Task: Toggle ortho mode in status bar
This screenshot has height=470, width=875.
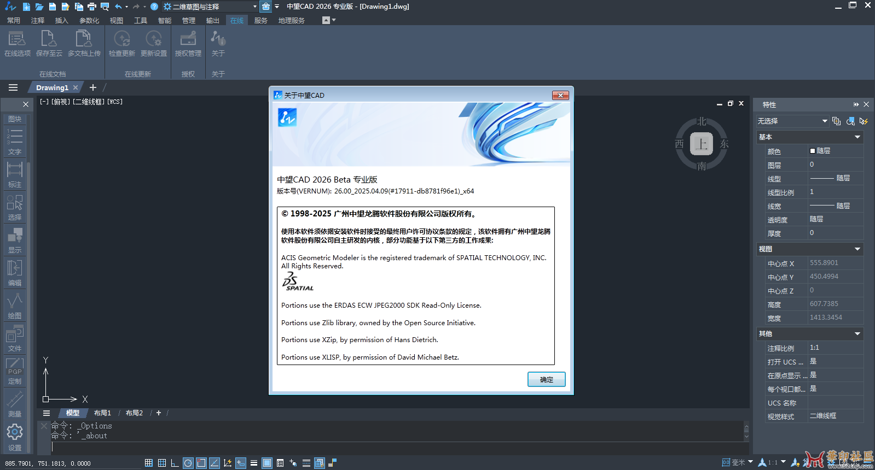Action: tap(175, 463)
